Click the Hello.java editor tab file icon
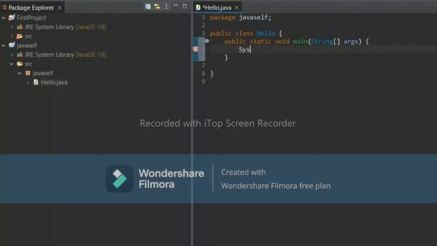 [x=198, y=8]
